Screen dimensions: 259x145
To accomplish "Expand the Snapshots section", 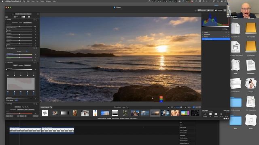I will pos(203,35).
